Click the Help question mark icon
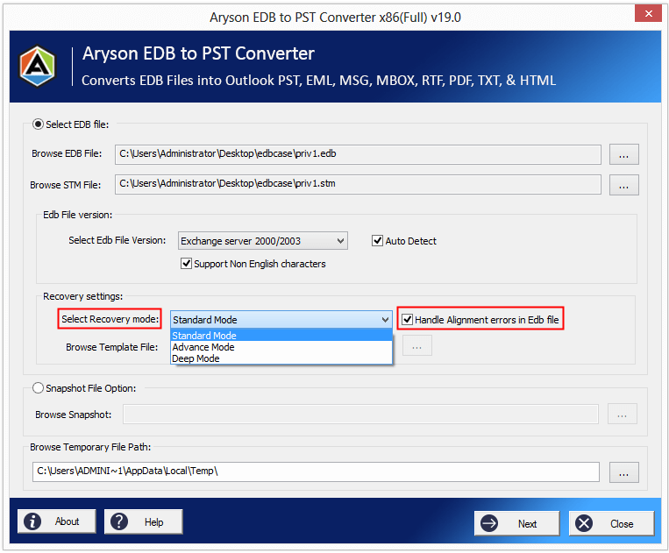The width and height of the screenshot is (669, 553). [119, 521]
